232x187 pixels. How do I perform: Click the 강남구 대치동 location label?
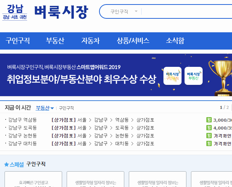pyautogui.click(x=22, y=144)
